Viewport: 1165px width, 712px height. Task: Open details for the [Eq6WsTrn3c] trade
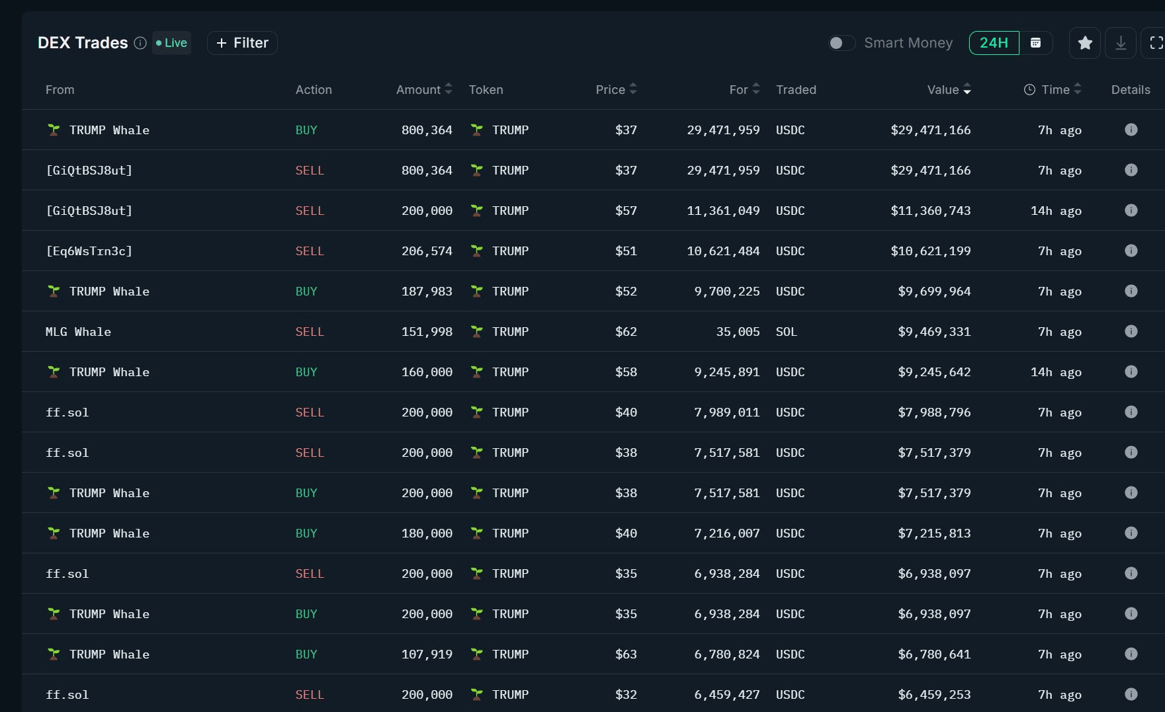coord(1131,251)
